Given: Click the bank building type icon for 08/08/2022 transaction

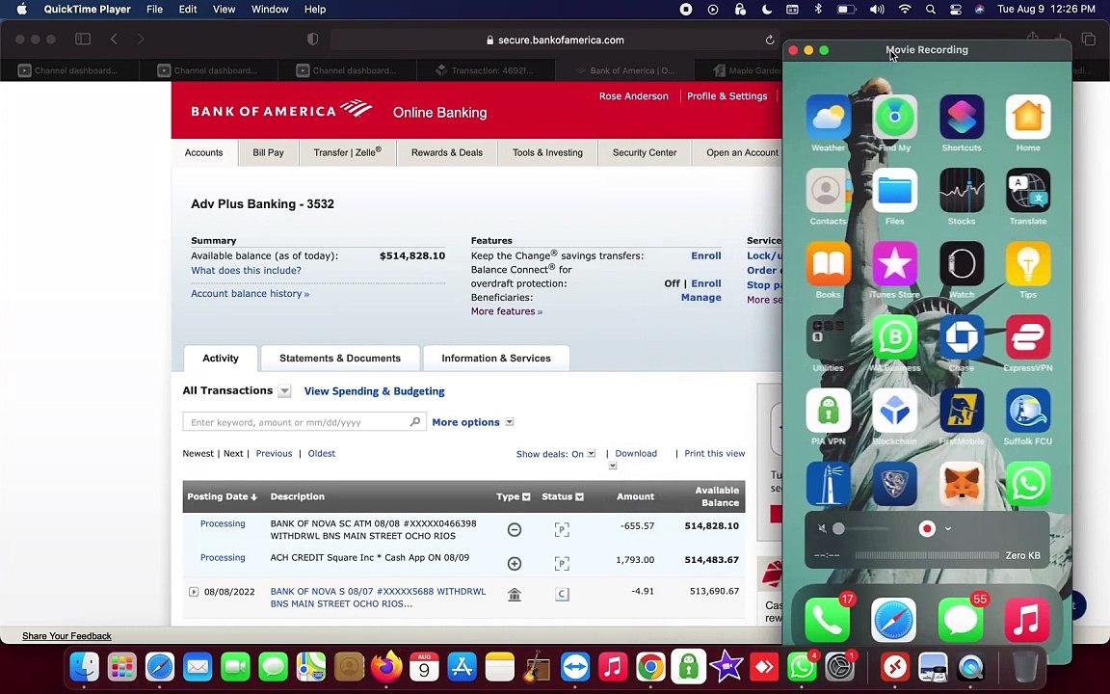Looking at the screenshot, I should pos(515,594).
